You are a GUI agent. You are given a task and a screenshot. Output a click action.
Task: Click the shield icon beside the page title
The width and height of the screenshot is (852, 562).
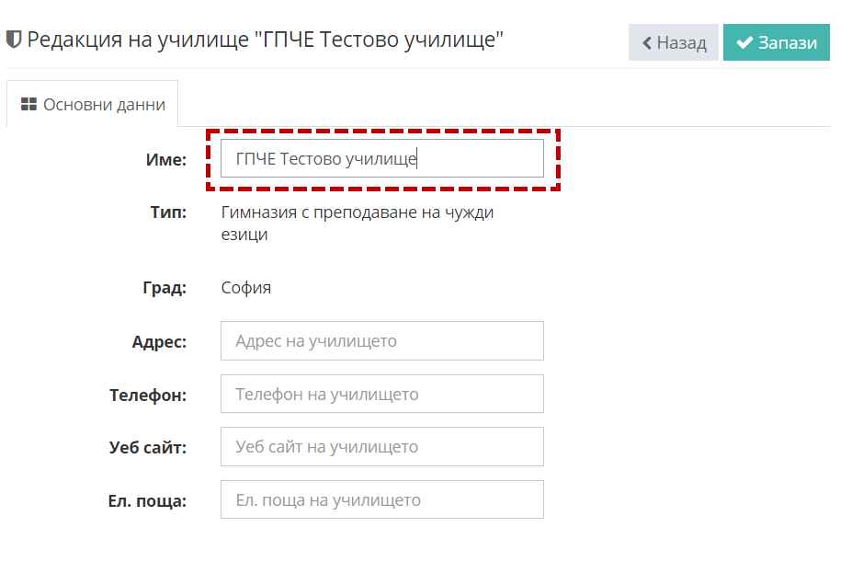[14, 40]
